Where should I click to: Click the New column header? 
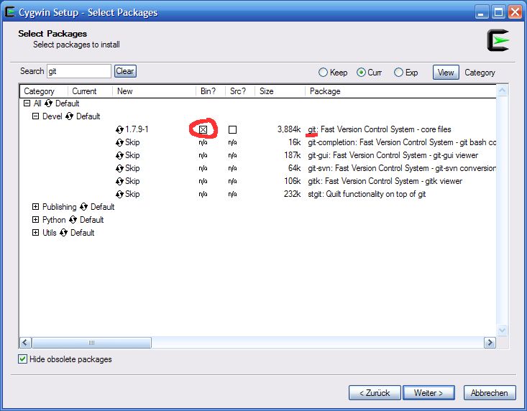click(155, 91)
